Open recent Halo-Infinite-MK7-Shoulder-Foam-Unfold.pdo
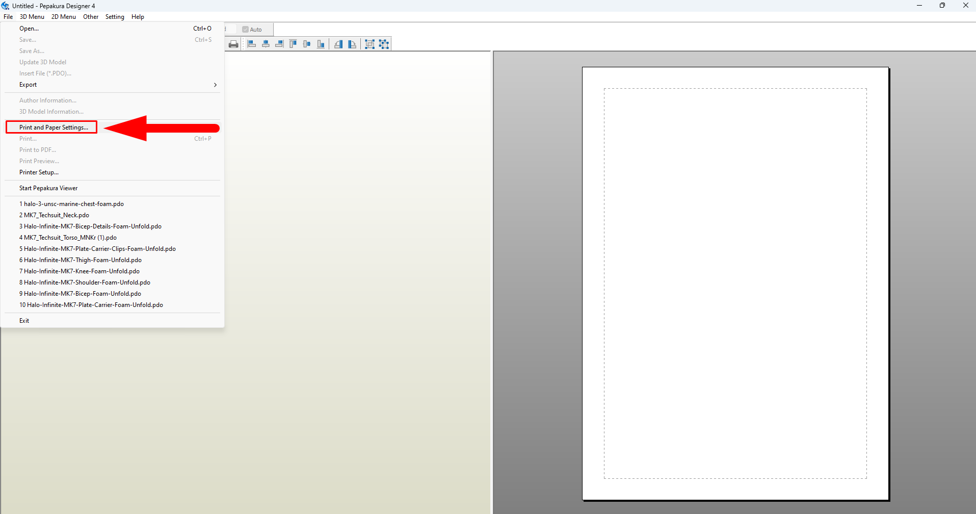Image resolution: width=976 pixels, height=514 pixels. [x=113, y=282]
